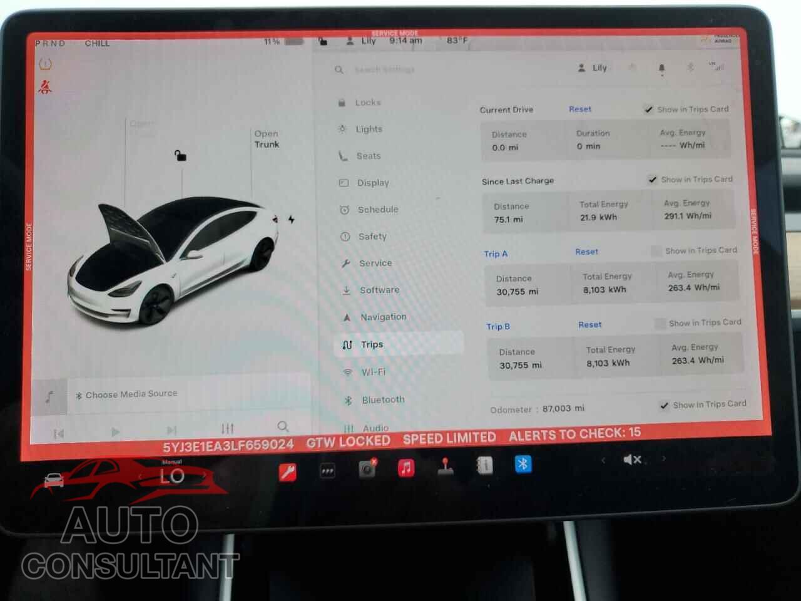Check Trip A Show in Trips Card
Screen dimensions: 801x601
click(x=656, y=251)
